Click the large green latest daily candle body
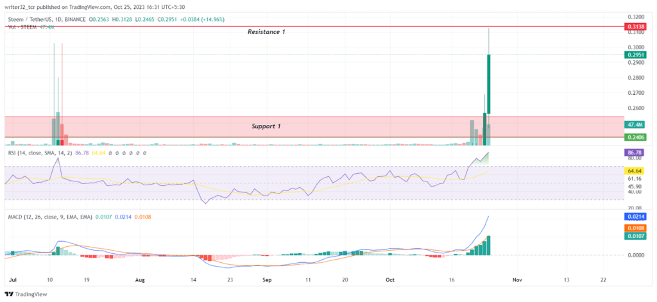 488,84
